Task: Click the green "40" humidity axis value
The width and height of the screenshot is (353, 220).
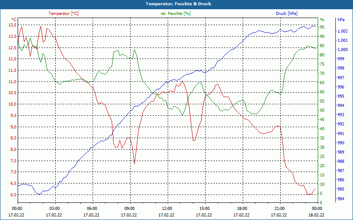Action: 322,128
